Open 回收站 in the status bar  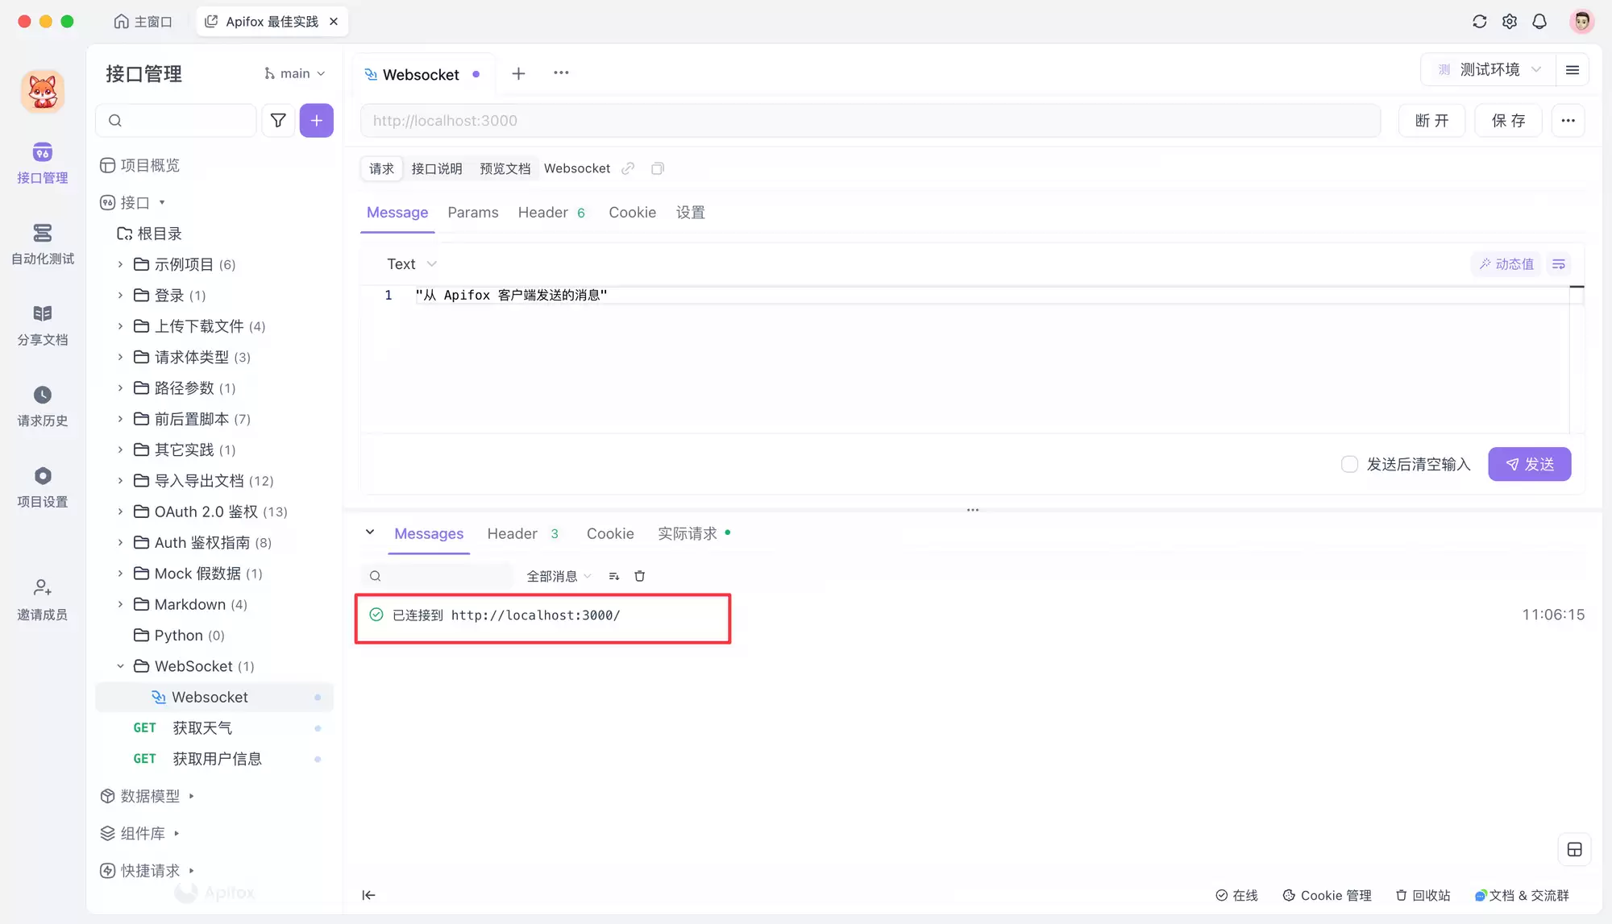[1423, 896]
